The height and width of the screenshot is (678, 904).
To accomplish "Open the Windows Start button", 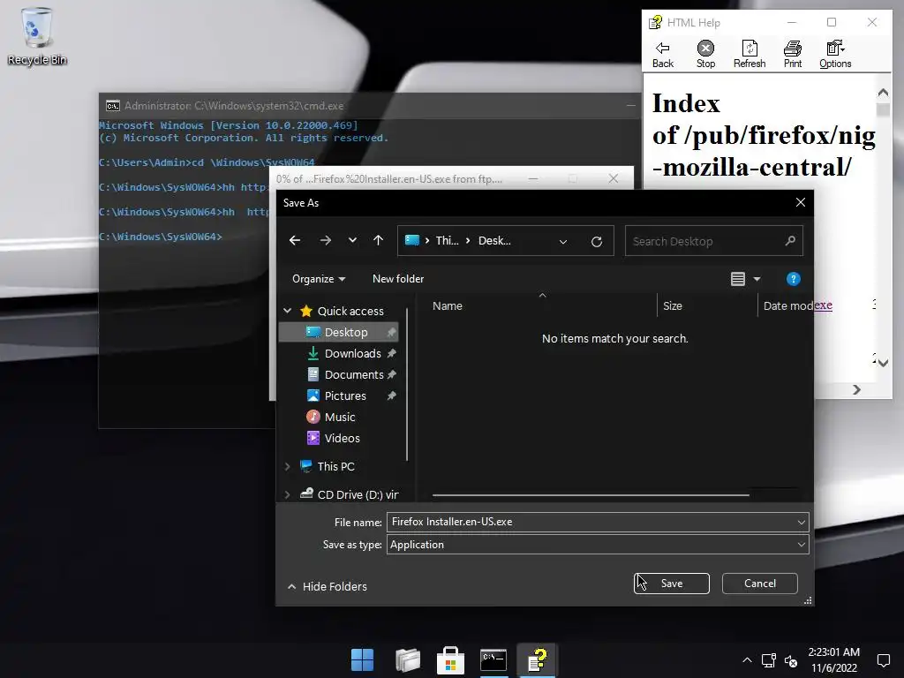I will [362, 660].
